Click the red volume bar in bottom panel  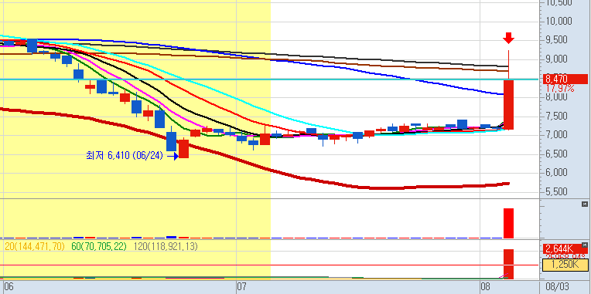[x=508, y=264]
